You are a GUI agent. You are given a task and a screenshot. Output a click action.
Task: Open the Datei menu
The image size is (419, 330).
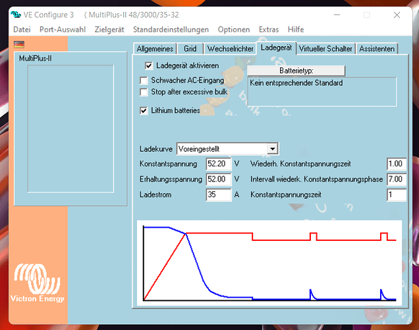pyautogui.click(x=22, y=30)
